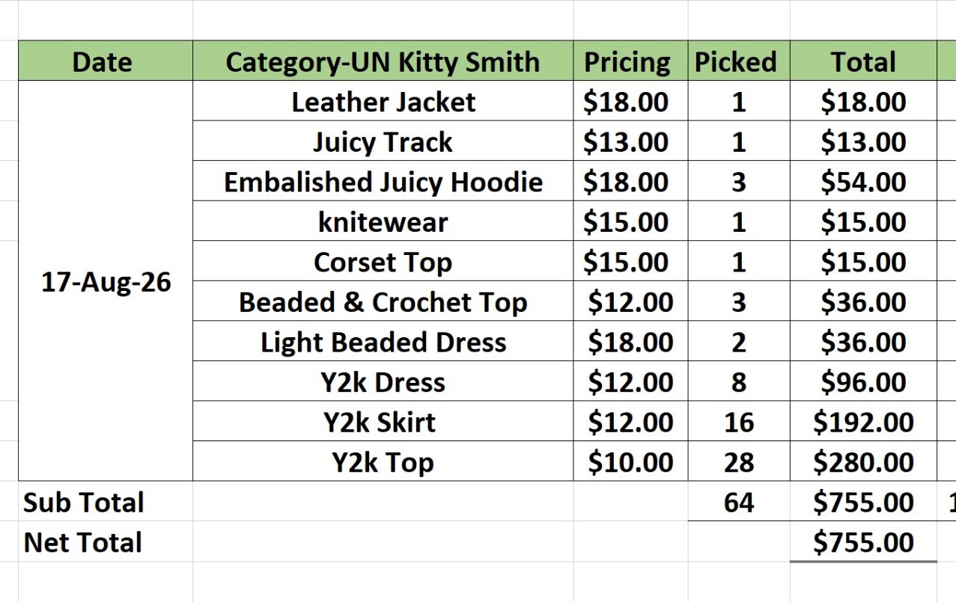Select the Date header cell
This screenshot has width=956, height=602.
coord(106,61)
